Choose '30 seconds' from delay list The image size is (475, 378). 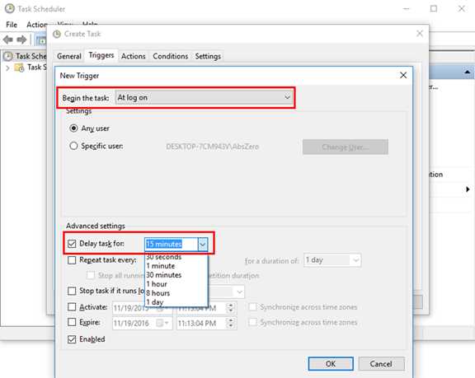164,257
